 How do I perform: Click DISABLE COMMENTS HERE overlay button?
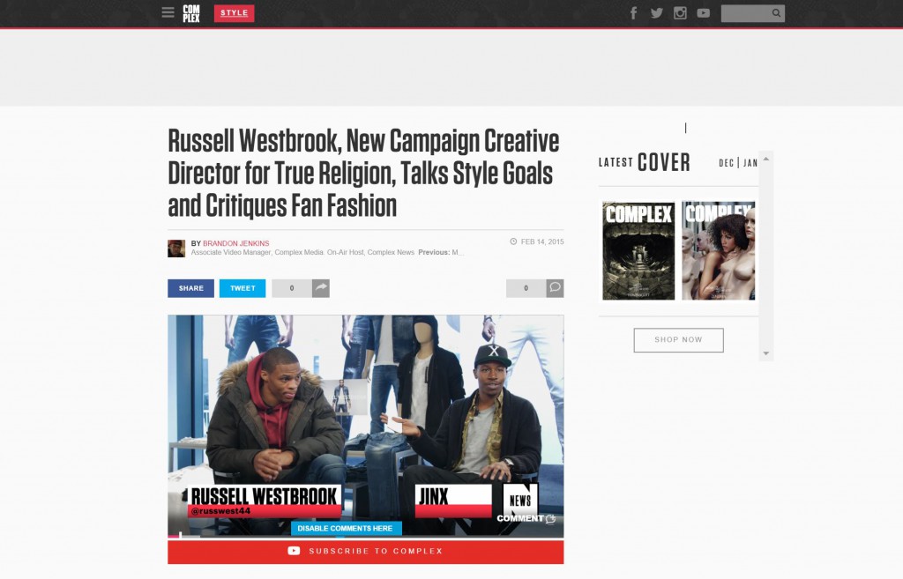click(346, 529)
